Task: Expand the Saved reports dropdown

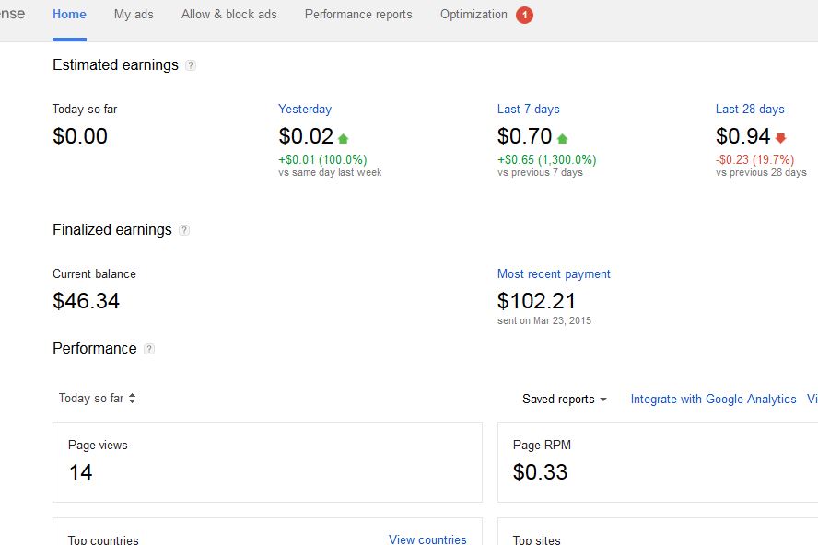Action: (565, 400)
